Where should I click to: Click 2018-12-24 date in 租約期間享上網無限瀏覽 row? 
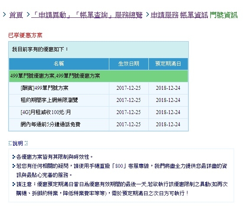pyautogui.click(x=168, y=100)
